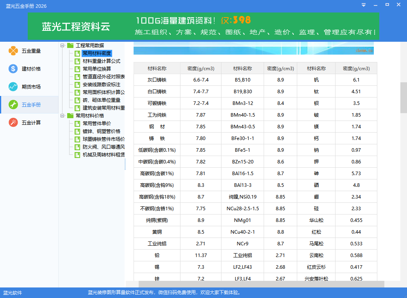Open the title bar dropdown menu icon
This screenshot has height=298, width=407.
click(x=364, y=5)
